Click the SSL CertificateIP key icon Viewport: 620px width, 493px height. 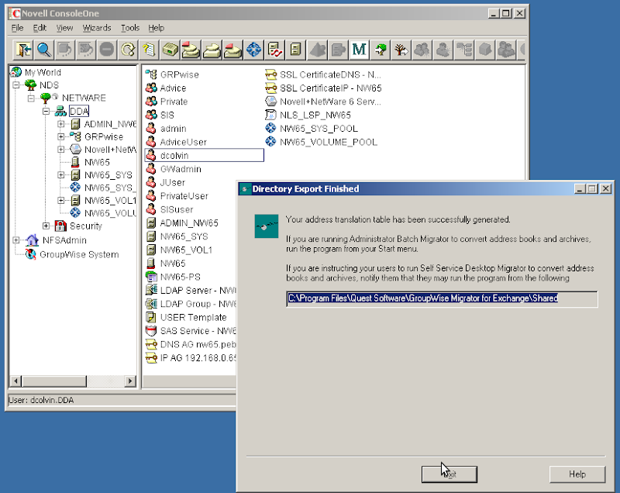click(x=270, y=88)
